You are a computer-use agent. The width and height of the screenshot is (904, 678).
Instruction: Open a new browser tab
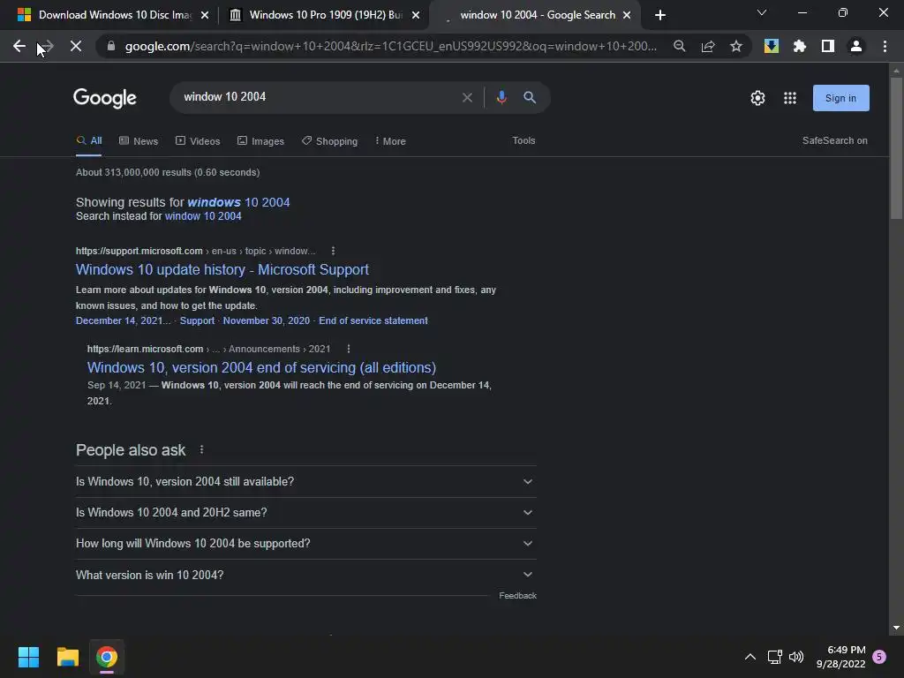(660, 15)
